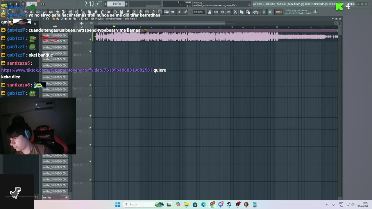Open Discord from the taskbar
The height and width of the screenshot is (209, 372).
click(x=221, y=204)
